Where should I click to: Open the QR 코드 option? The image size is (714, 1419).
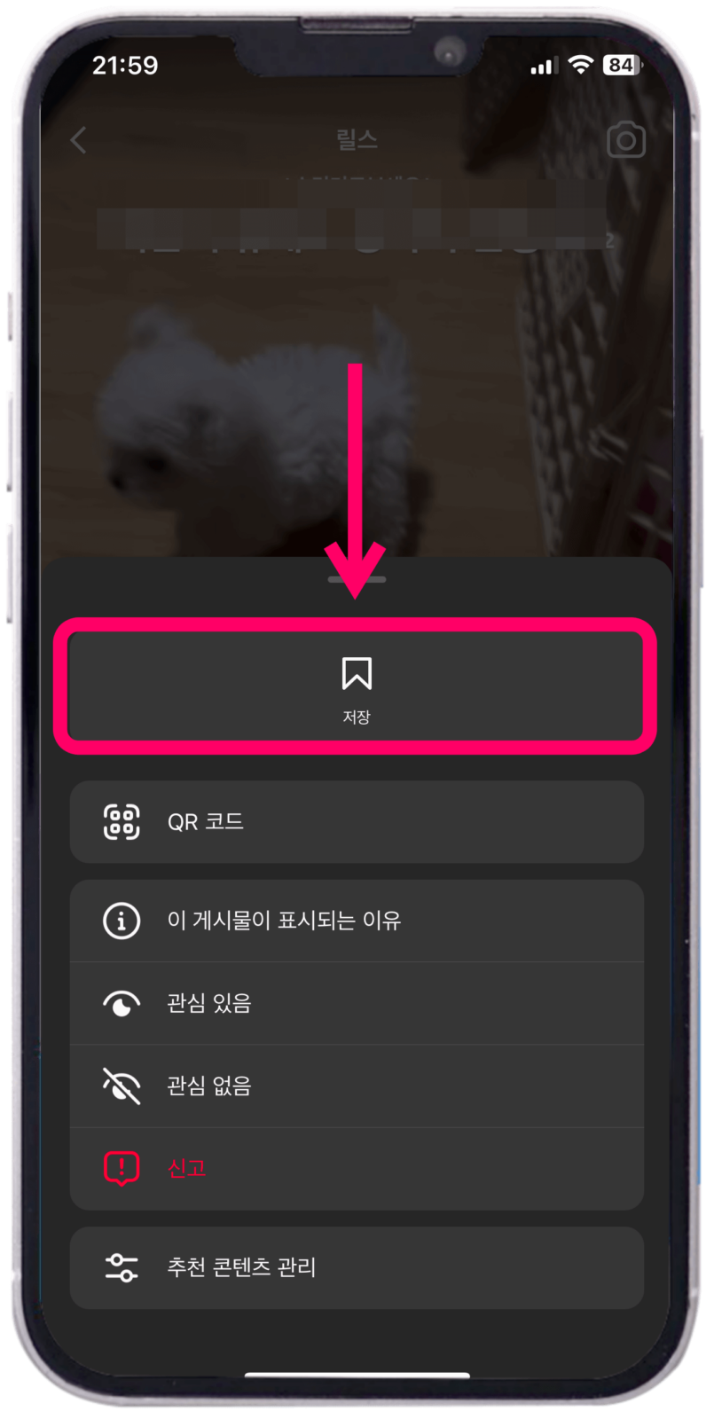(357, 821)
